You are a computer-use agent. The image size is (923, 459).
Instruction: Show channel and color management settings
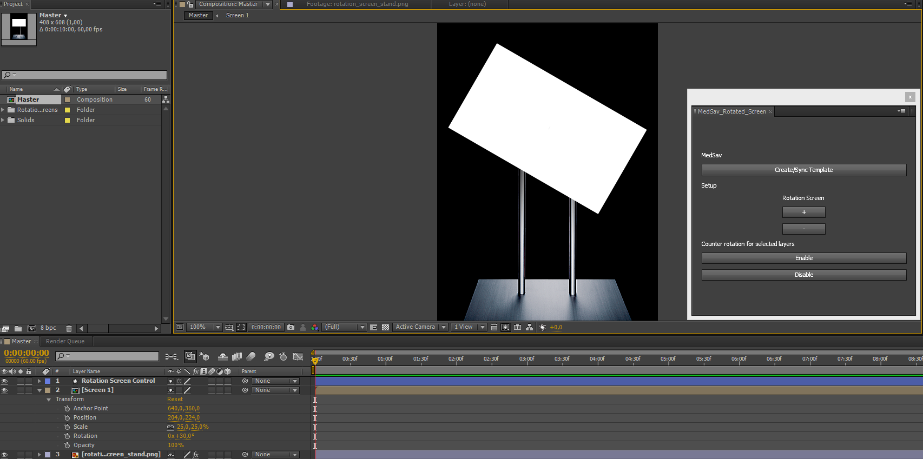[315, 327]
